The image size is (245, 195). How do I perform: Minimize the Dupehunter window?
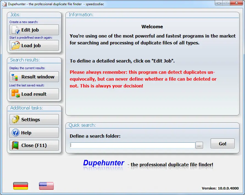pos(219,3)
